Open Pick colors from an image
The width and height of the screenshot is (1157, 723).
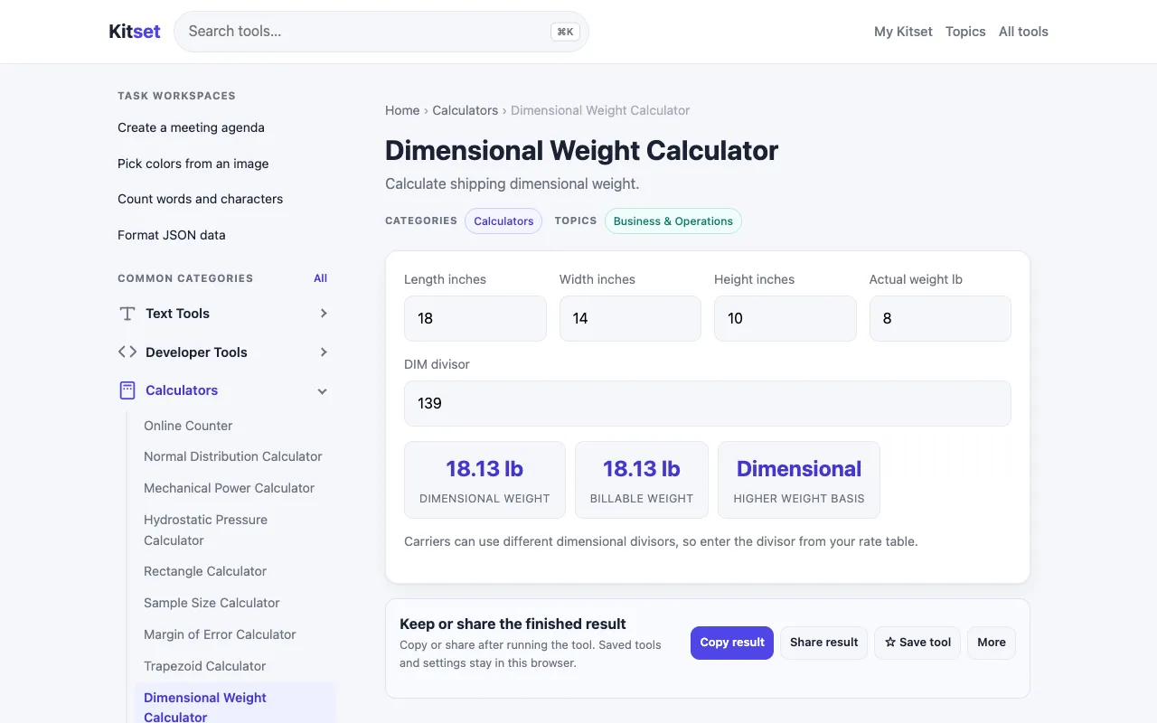[193, 164]
